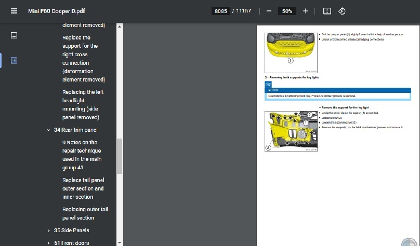Rotate the document counterclockwise

point(342,11)
